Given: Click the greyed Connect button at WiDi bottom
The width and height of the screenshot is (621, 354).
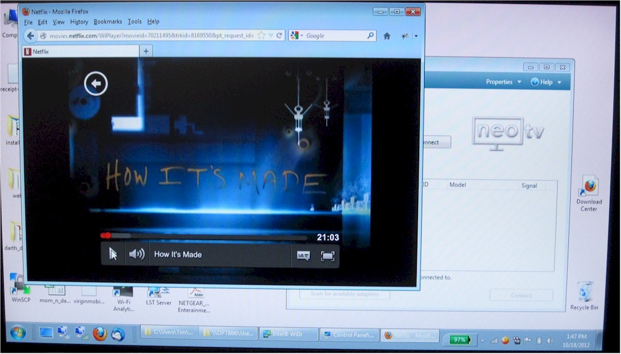Looking at the screenshot, I should [x=521, y=295].
